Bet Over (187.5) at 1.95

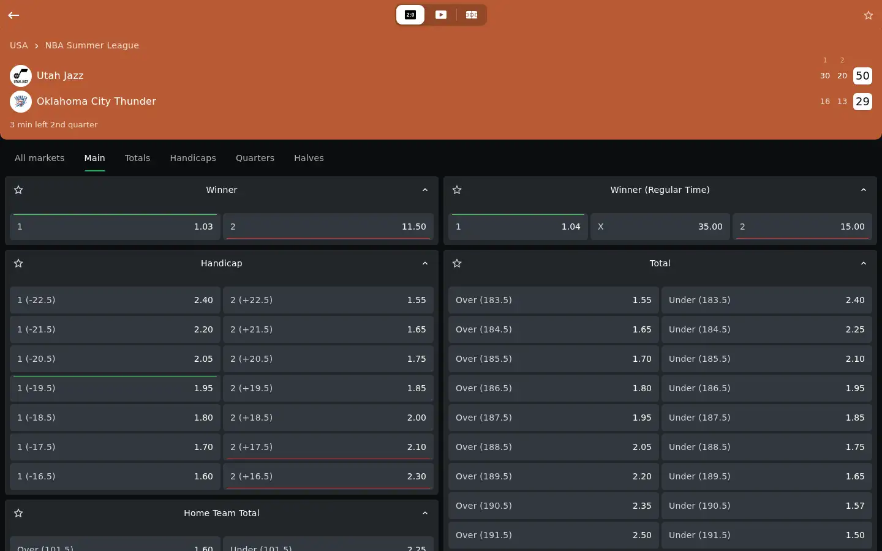coord(554,418)
